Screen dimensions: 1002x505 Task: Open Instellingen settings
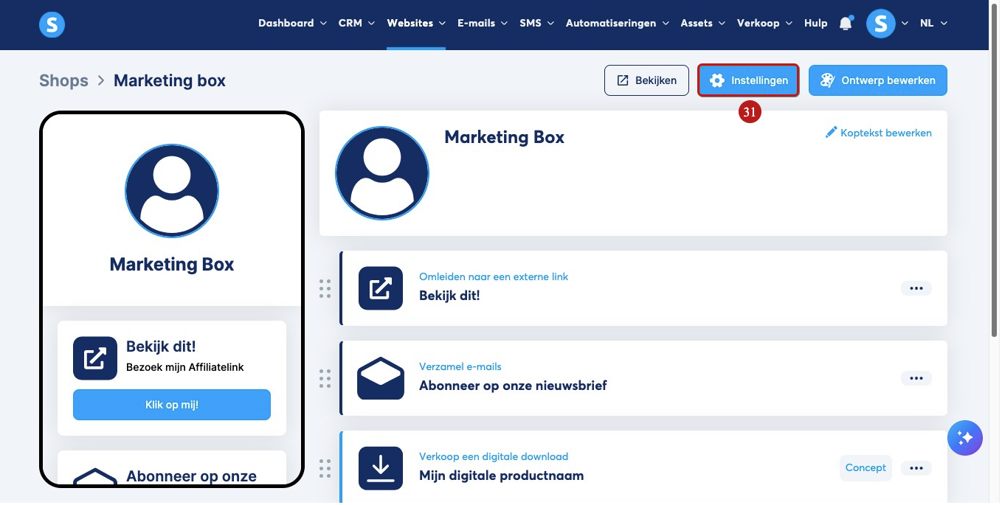point(748,80)
